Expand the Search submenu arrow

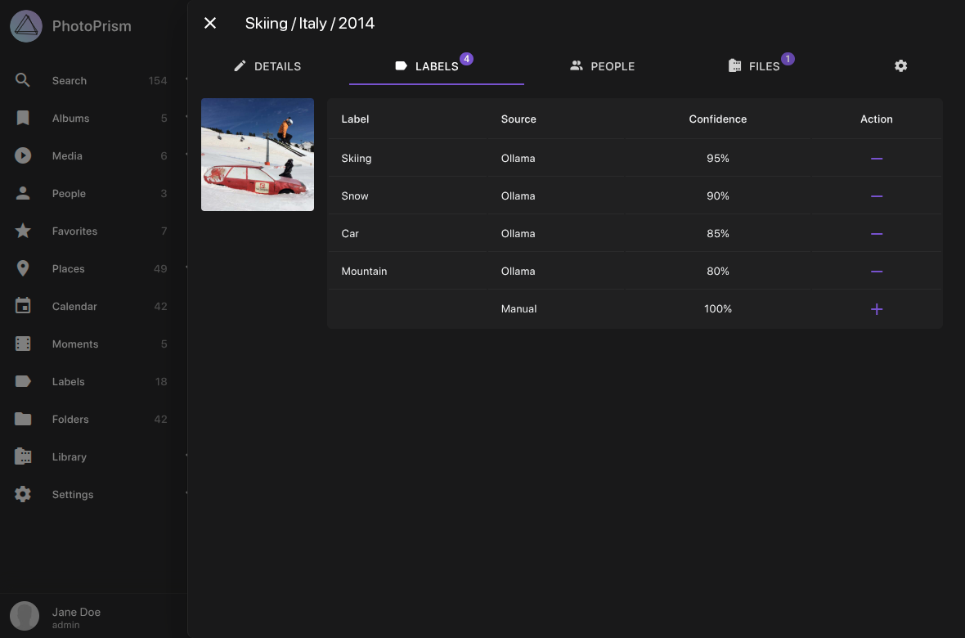click(186, 80)
